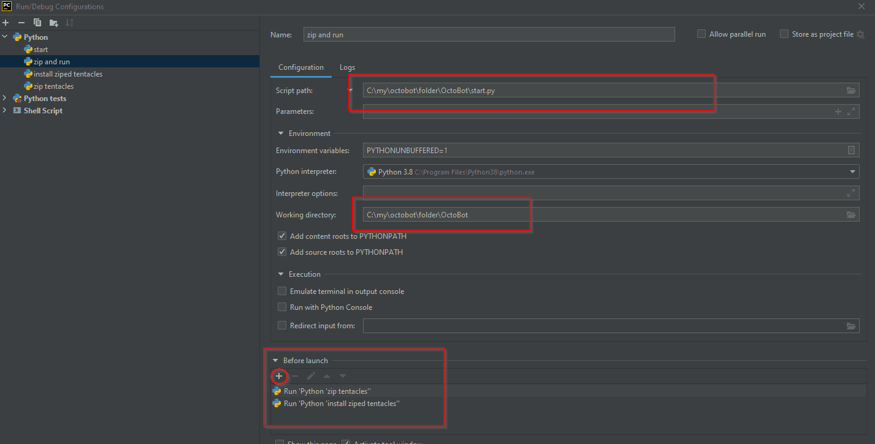
Task: Collapse the Python configurations group
Action: [6, 37]
